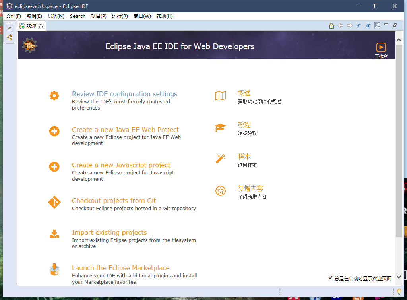The height and width of the screenshot is (300, 407).
Task: Open the 导航(N) menu
Action: (56, 16)
